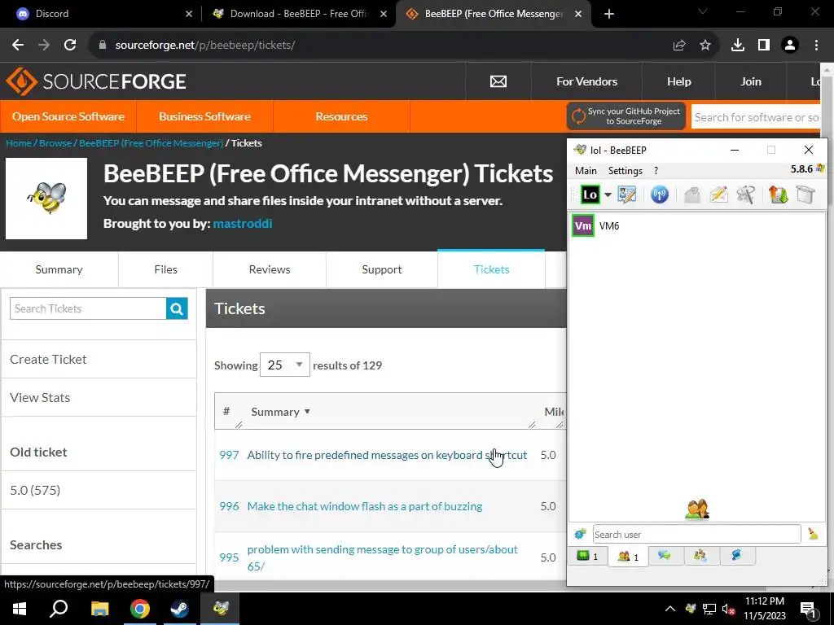Open Resources navigation item

click(341, 116)
